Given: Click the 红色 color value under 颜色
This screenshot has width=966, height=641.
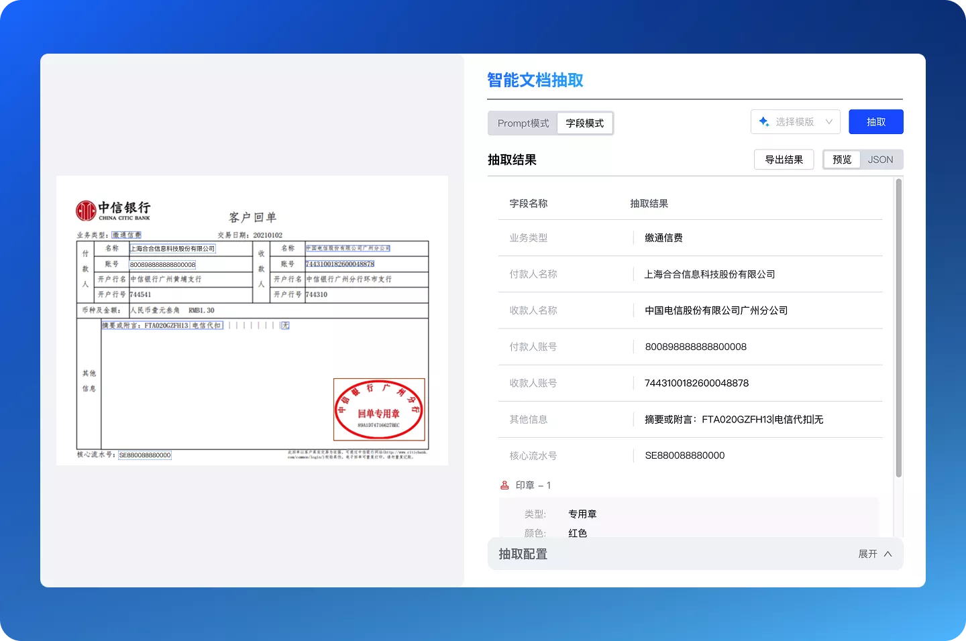Looking at the screenshot, I should 577,532.
